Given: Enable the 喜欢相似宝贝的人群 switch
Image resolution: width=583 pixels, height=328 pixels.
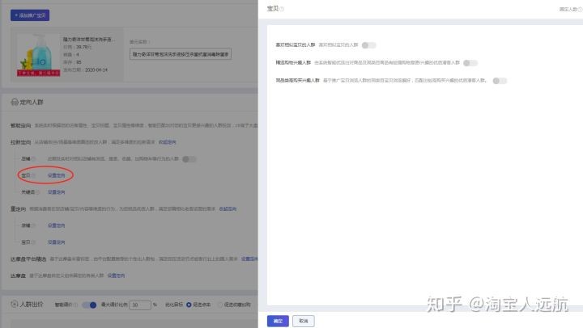Looking at the screenshot, I should tap(369, 45).
